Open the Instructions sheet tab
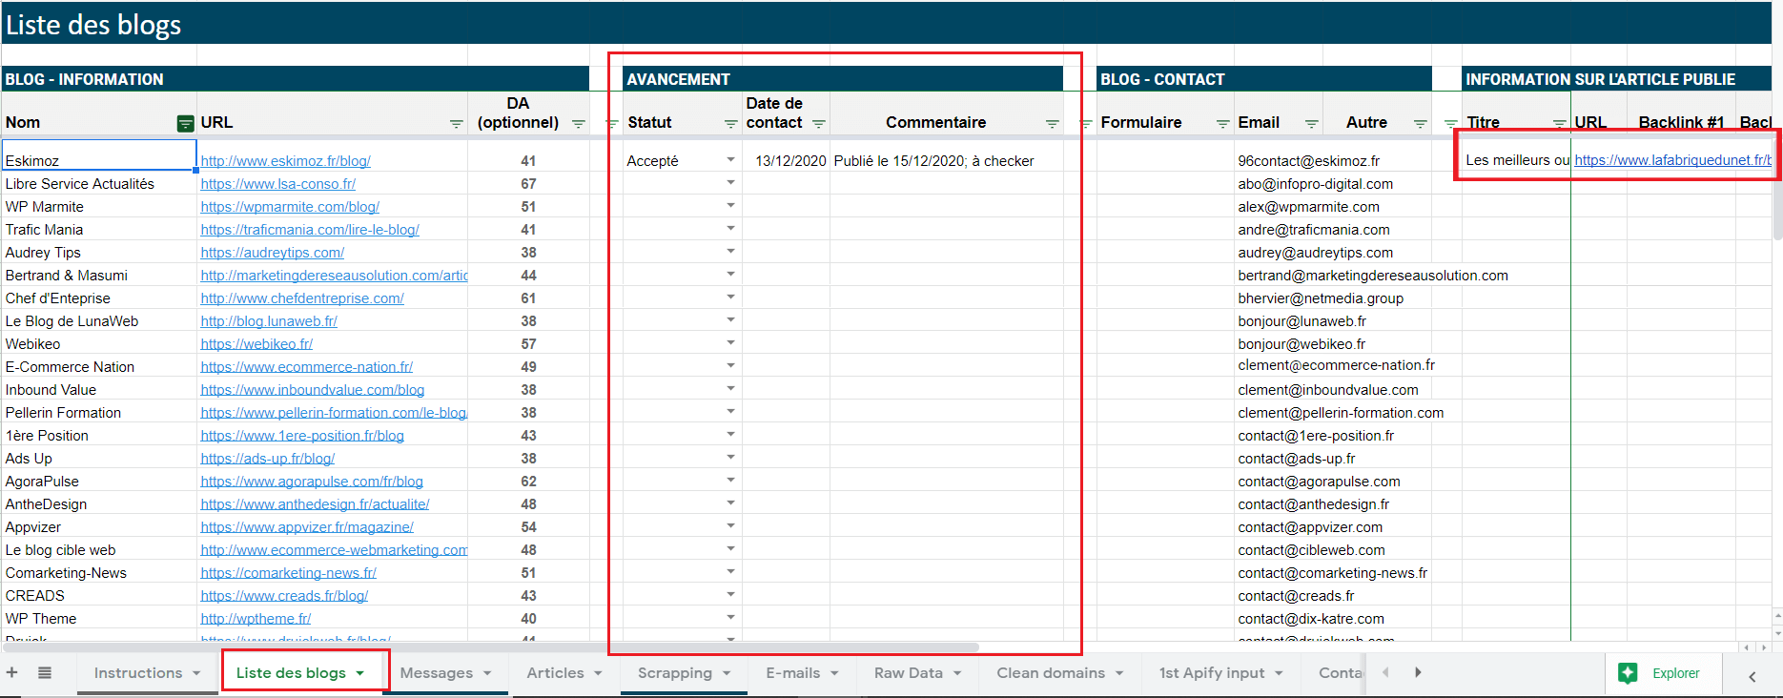The image size is (1783, 698). 137,672
